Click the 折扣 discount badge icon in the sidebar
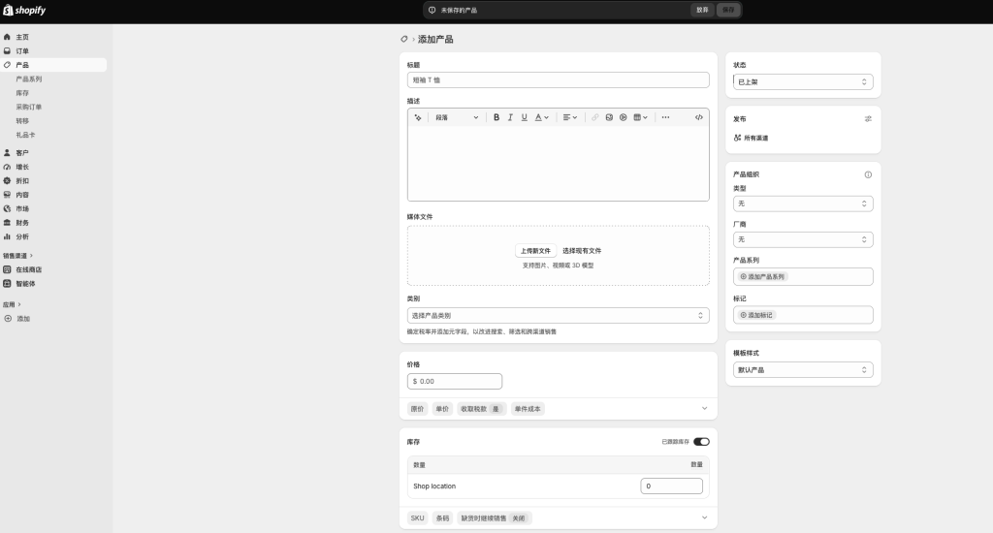 coord(7,181)
